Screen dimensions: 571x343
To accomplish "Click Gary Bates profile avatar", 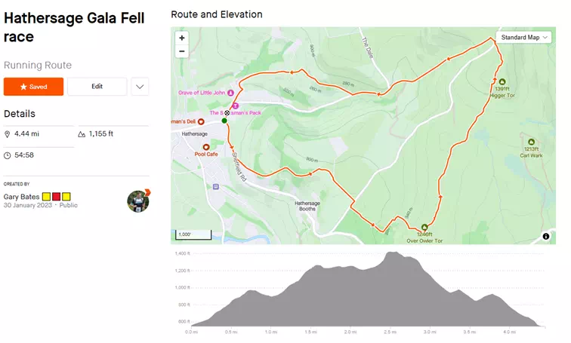I will coord(138,201).
